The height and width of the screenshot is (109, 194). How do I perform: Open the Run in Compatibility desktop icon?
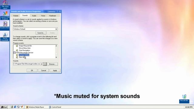[x=5, y=37]
